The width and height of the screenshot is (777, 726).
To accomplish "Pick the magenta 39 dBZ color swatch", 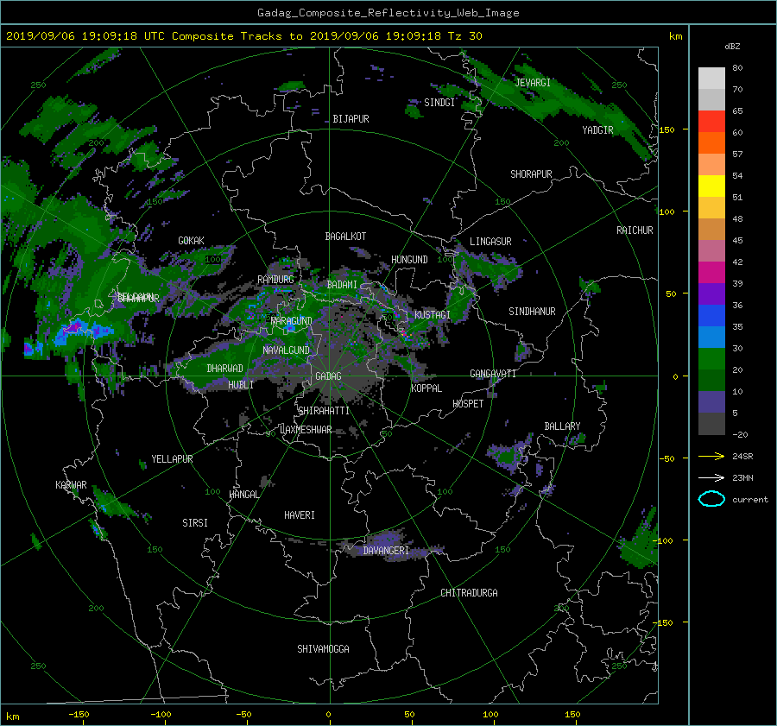I will click(711, 273).
